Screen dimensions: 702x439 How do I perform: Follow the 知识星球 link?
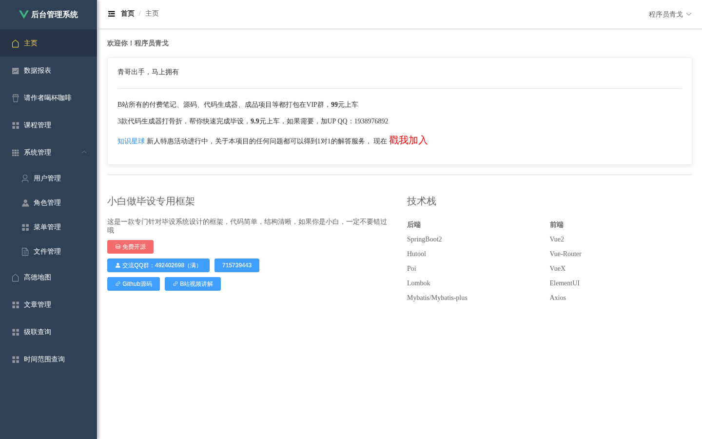tap(131, 141)
